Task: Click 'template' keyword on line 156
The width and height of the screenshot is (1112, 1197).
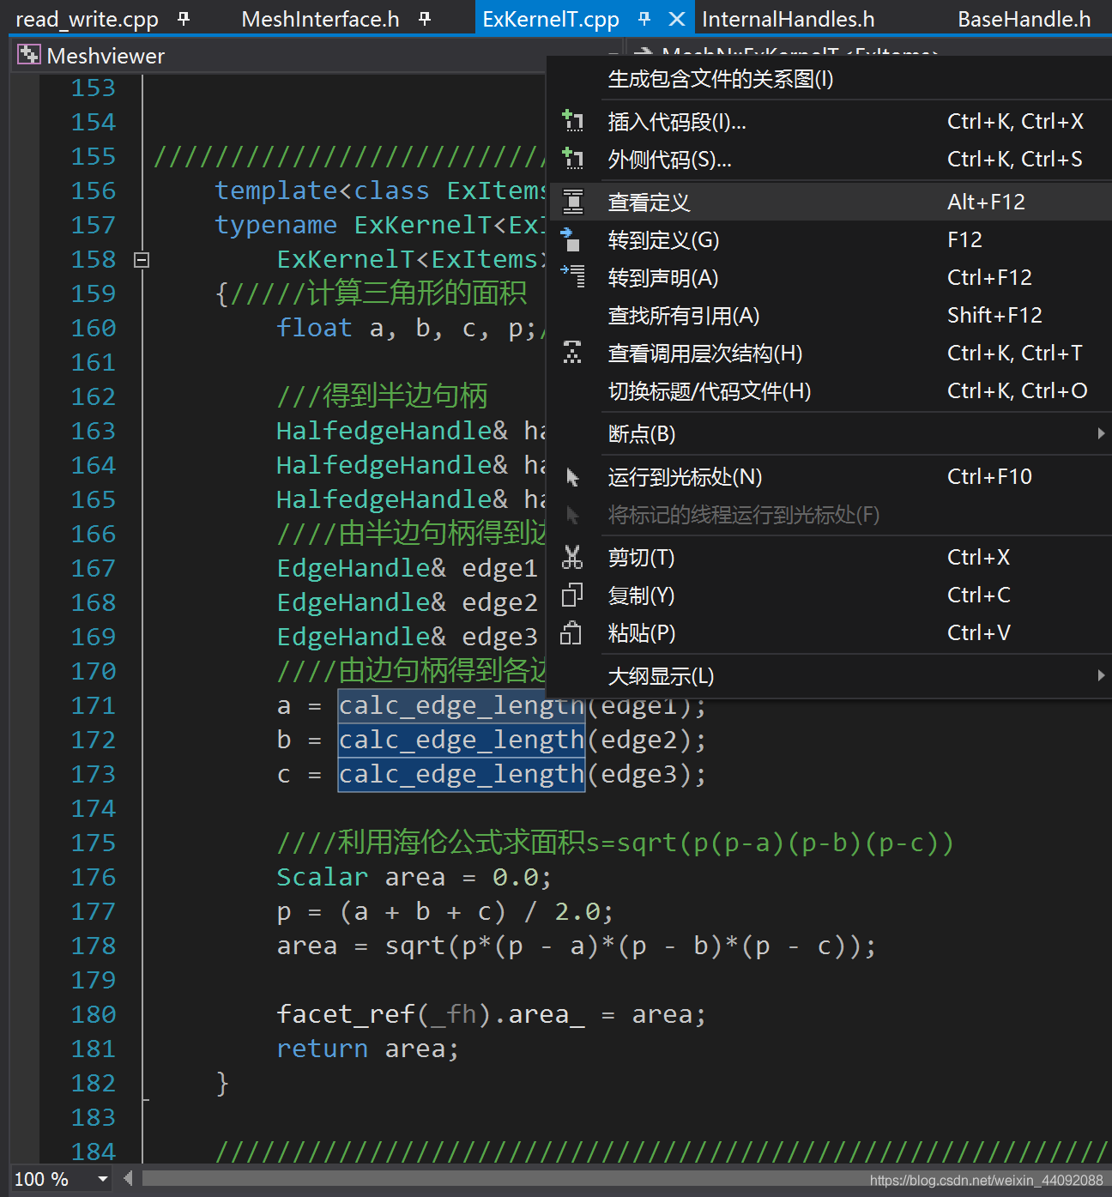Action: (x=276, y=190)
